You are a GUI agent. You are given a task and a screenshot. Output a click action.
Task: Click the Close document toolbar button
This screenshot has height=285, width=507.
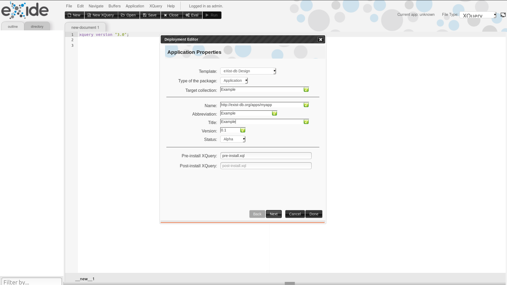[171, 15]
